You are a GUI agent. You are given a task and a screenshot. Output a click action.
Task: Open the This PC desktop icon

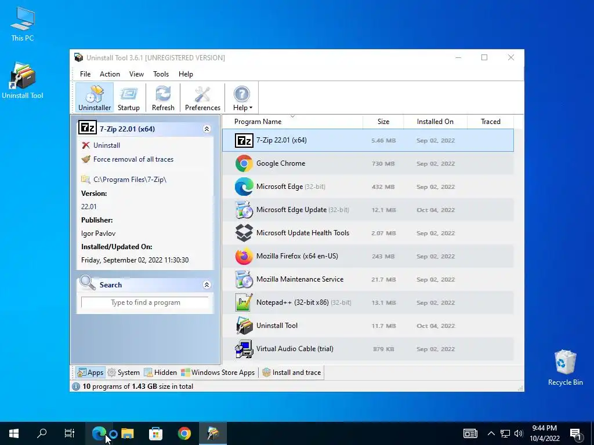(x=23, y=24)
